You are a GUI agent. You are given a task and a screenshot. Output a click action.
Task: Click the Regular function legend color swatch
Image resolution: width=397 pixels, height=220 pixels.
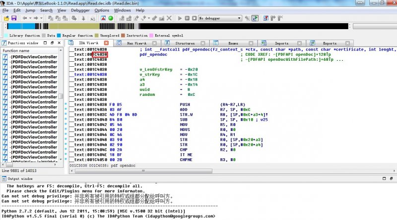click(x=59, y=36)
